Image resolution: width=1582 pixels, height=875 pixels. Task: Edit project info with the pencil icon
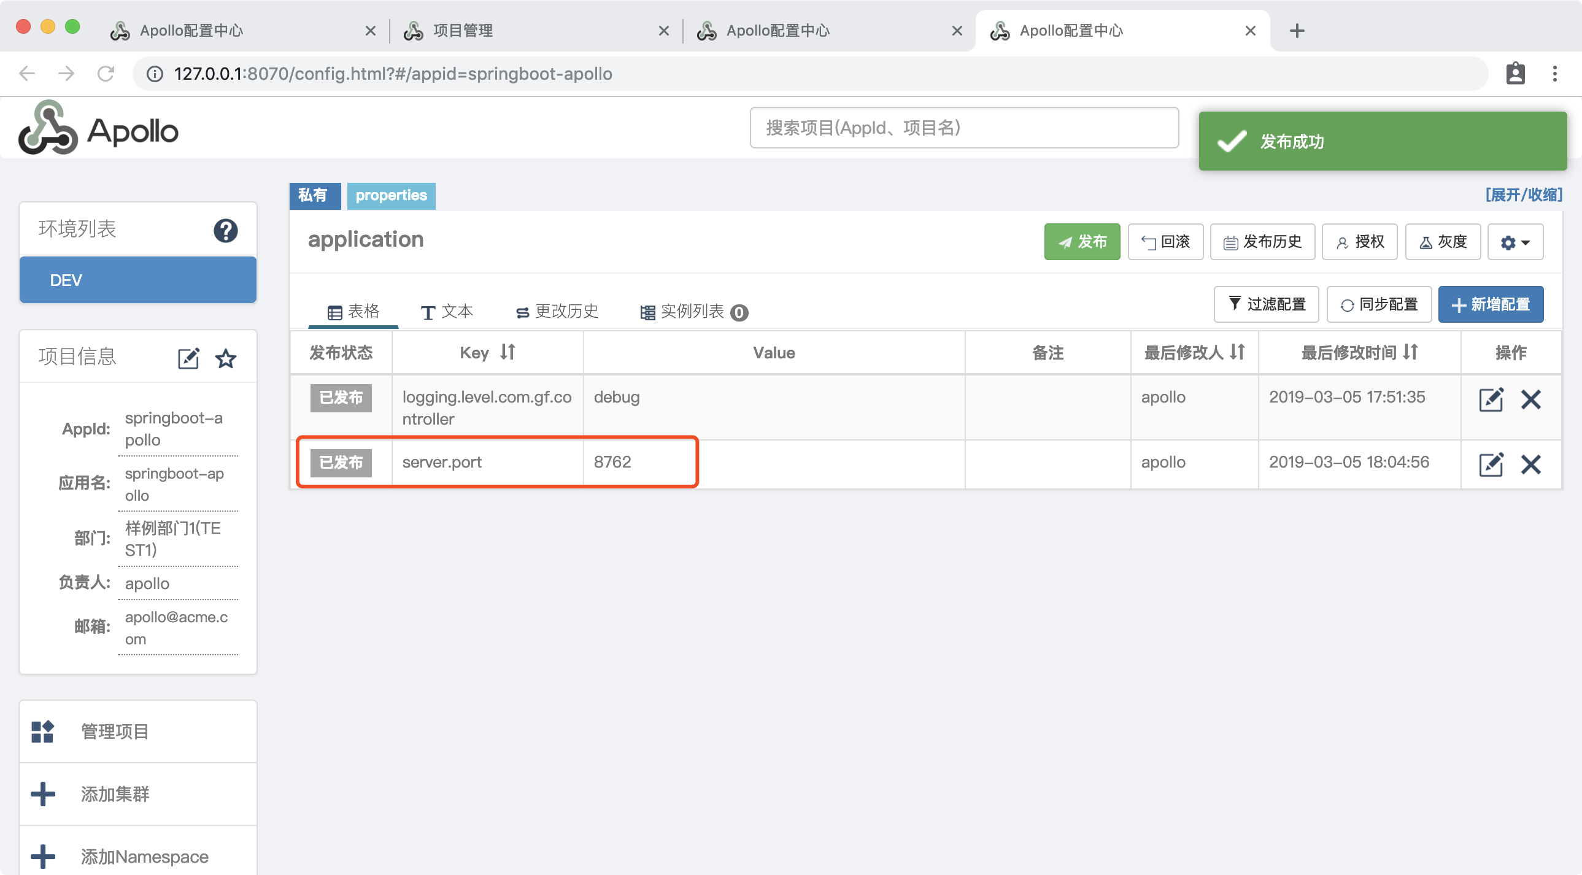[188, 358]
